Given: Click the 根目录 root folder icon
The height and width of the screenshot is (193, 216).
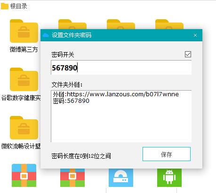Looking at the screenshot, I should coord(5,6).
